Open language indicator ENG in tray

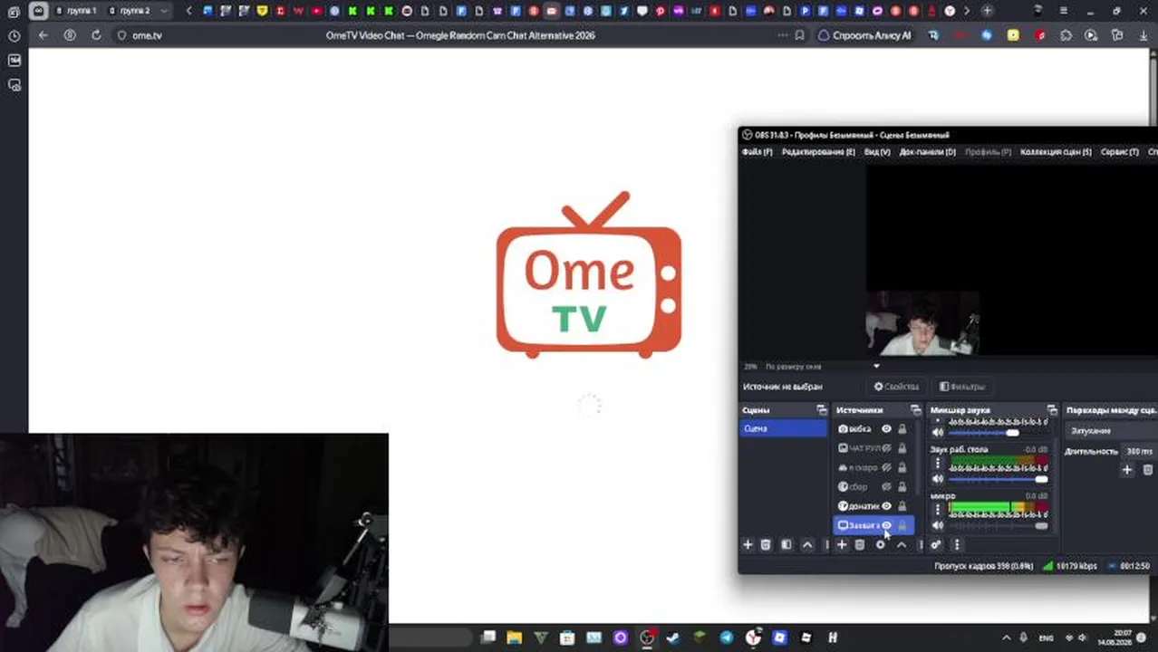click(x=1045, y=638)
